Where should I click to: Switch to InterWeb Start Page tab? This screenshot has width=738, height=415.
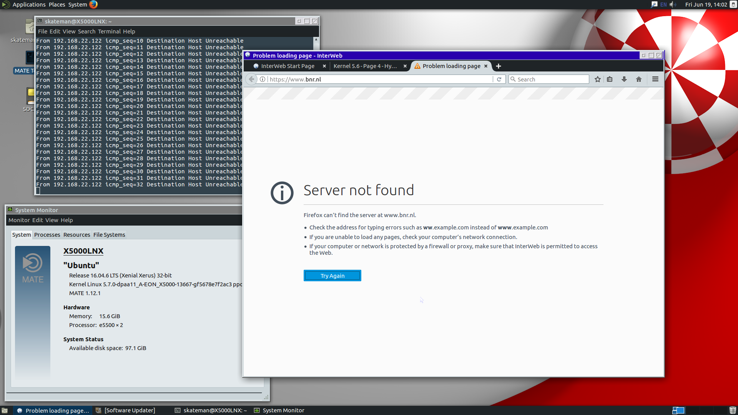click(x=288, y=66)
